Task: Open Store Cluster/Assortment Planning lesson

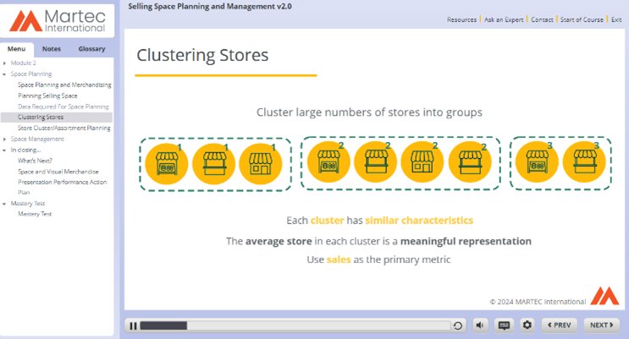Action: pyautogui.click(x=63, y=128)
